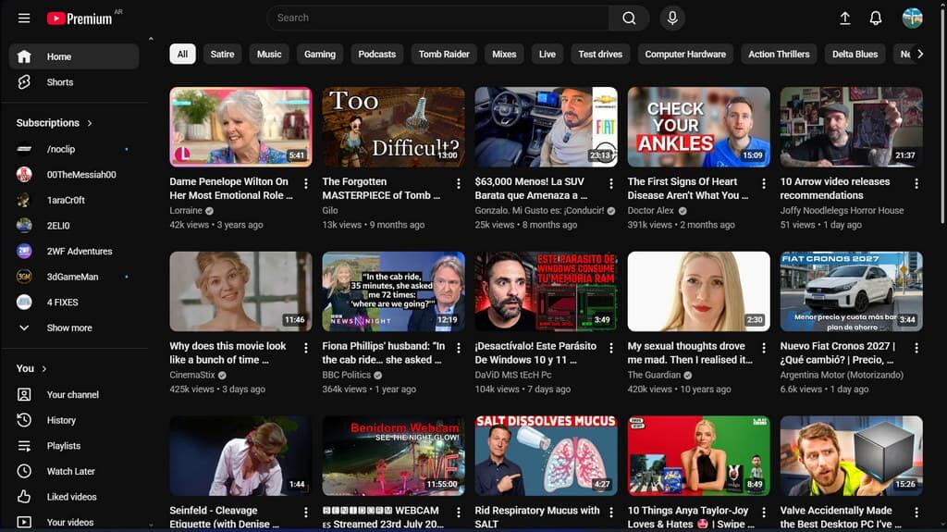
Task: Expand the You section chevron
Action: coord(44,369)
